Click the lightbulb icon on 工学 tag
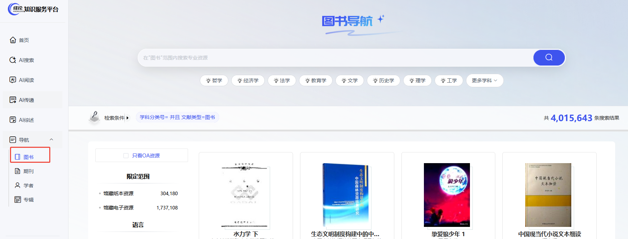 [x=443, y=80]
